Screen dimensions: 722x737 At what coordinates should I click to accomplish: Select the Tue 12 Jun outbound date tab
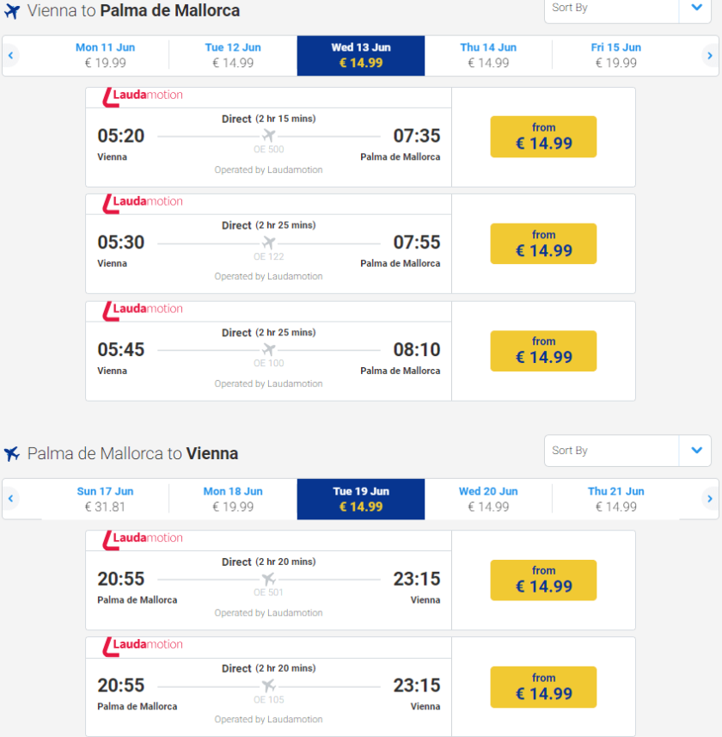233,55
